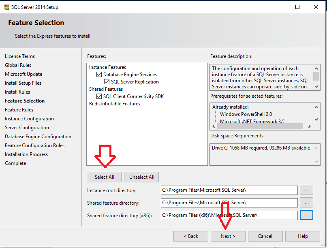Uncheck SQL Server Replication feature
This screenshot has width=327, height=248.
tap(107, 82)
